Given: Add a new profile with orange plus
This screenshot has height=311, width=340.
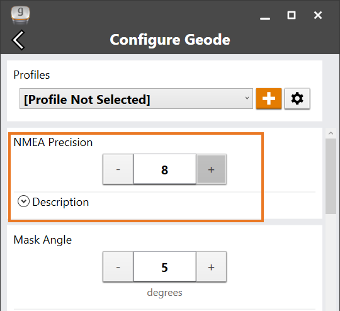Looking at the screenshot, I should (269, 98).
